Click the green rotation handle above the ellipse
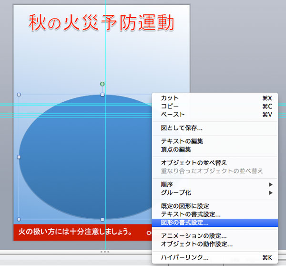 [x=102, y=84]
